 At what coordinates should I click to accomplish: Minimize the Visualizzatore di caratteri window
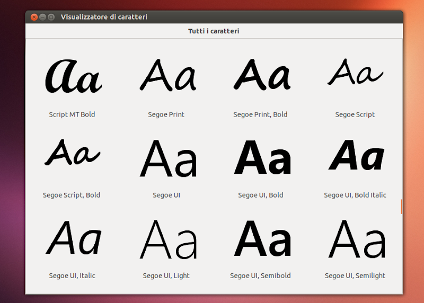click(42, 17)
